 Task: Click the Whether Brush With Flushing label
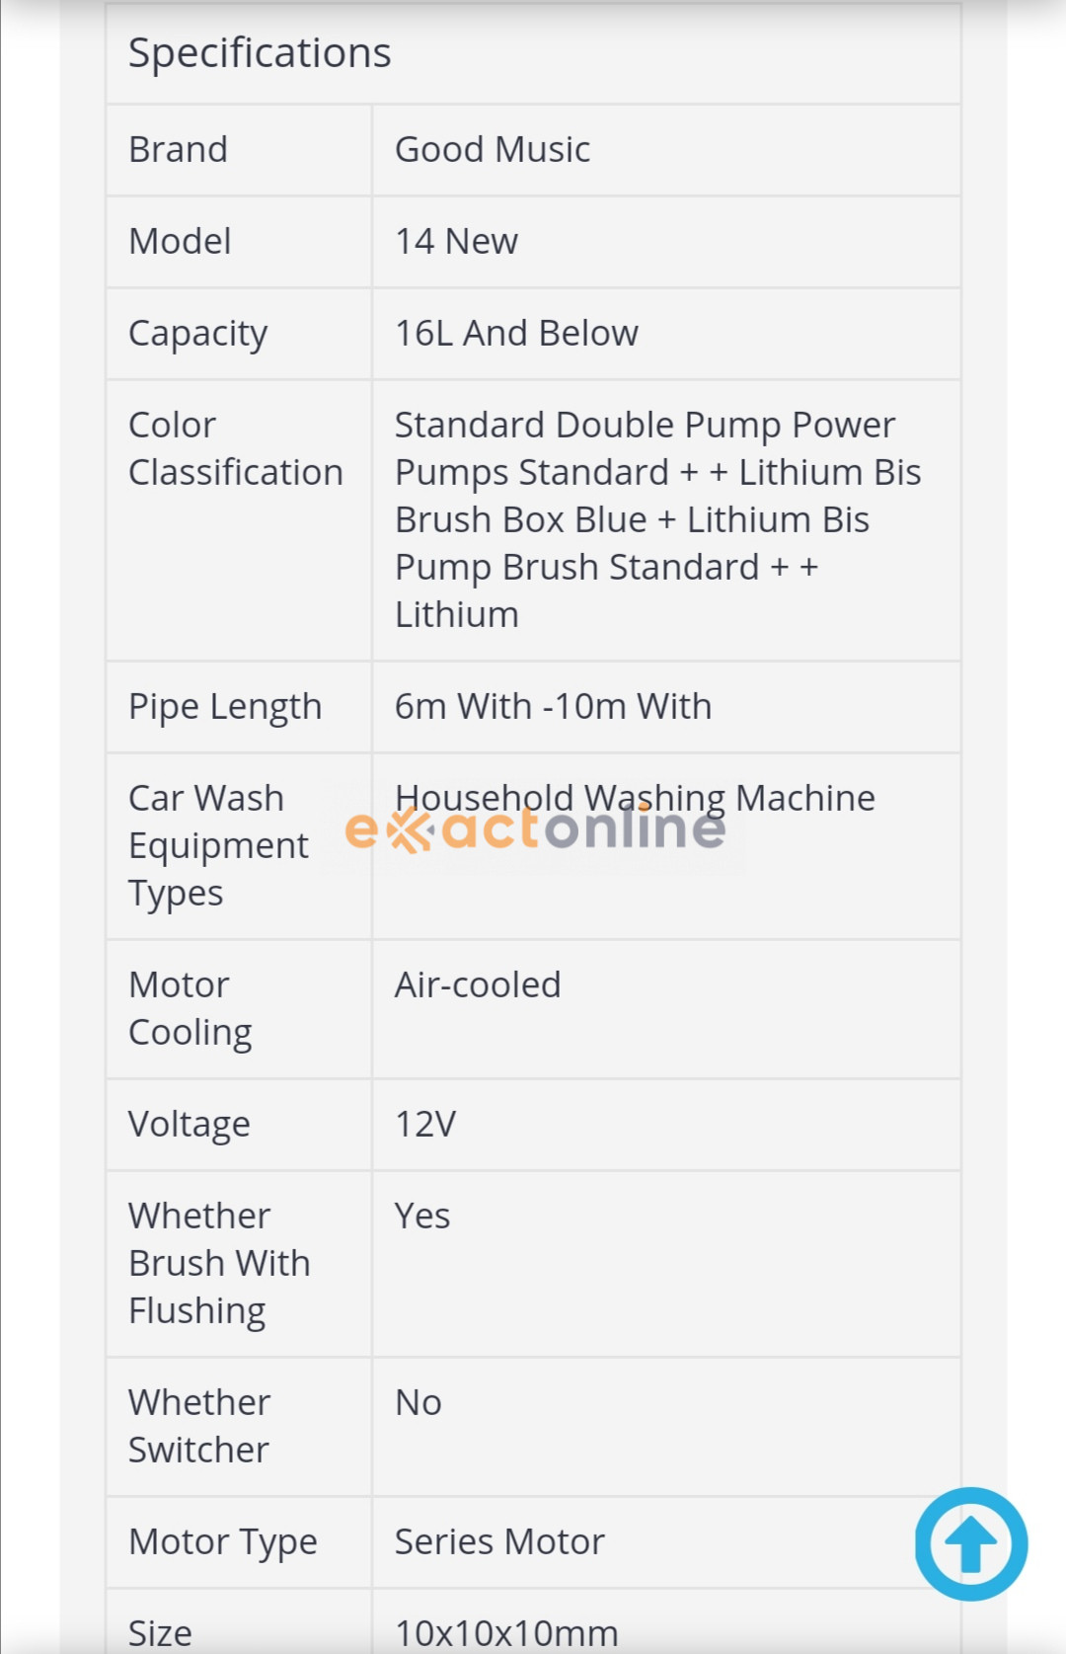219,1263
